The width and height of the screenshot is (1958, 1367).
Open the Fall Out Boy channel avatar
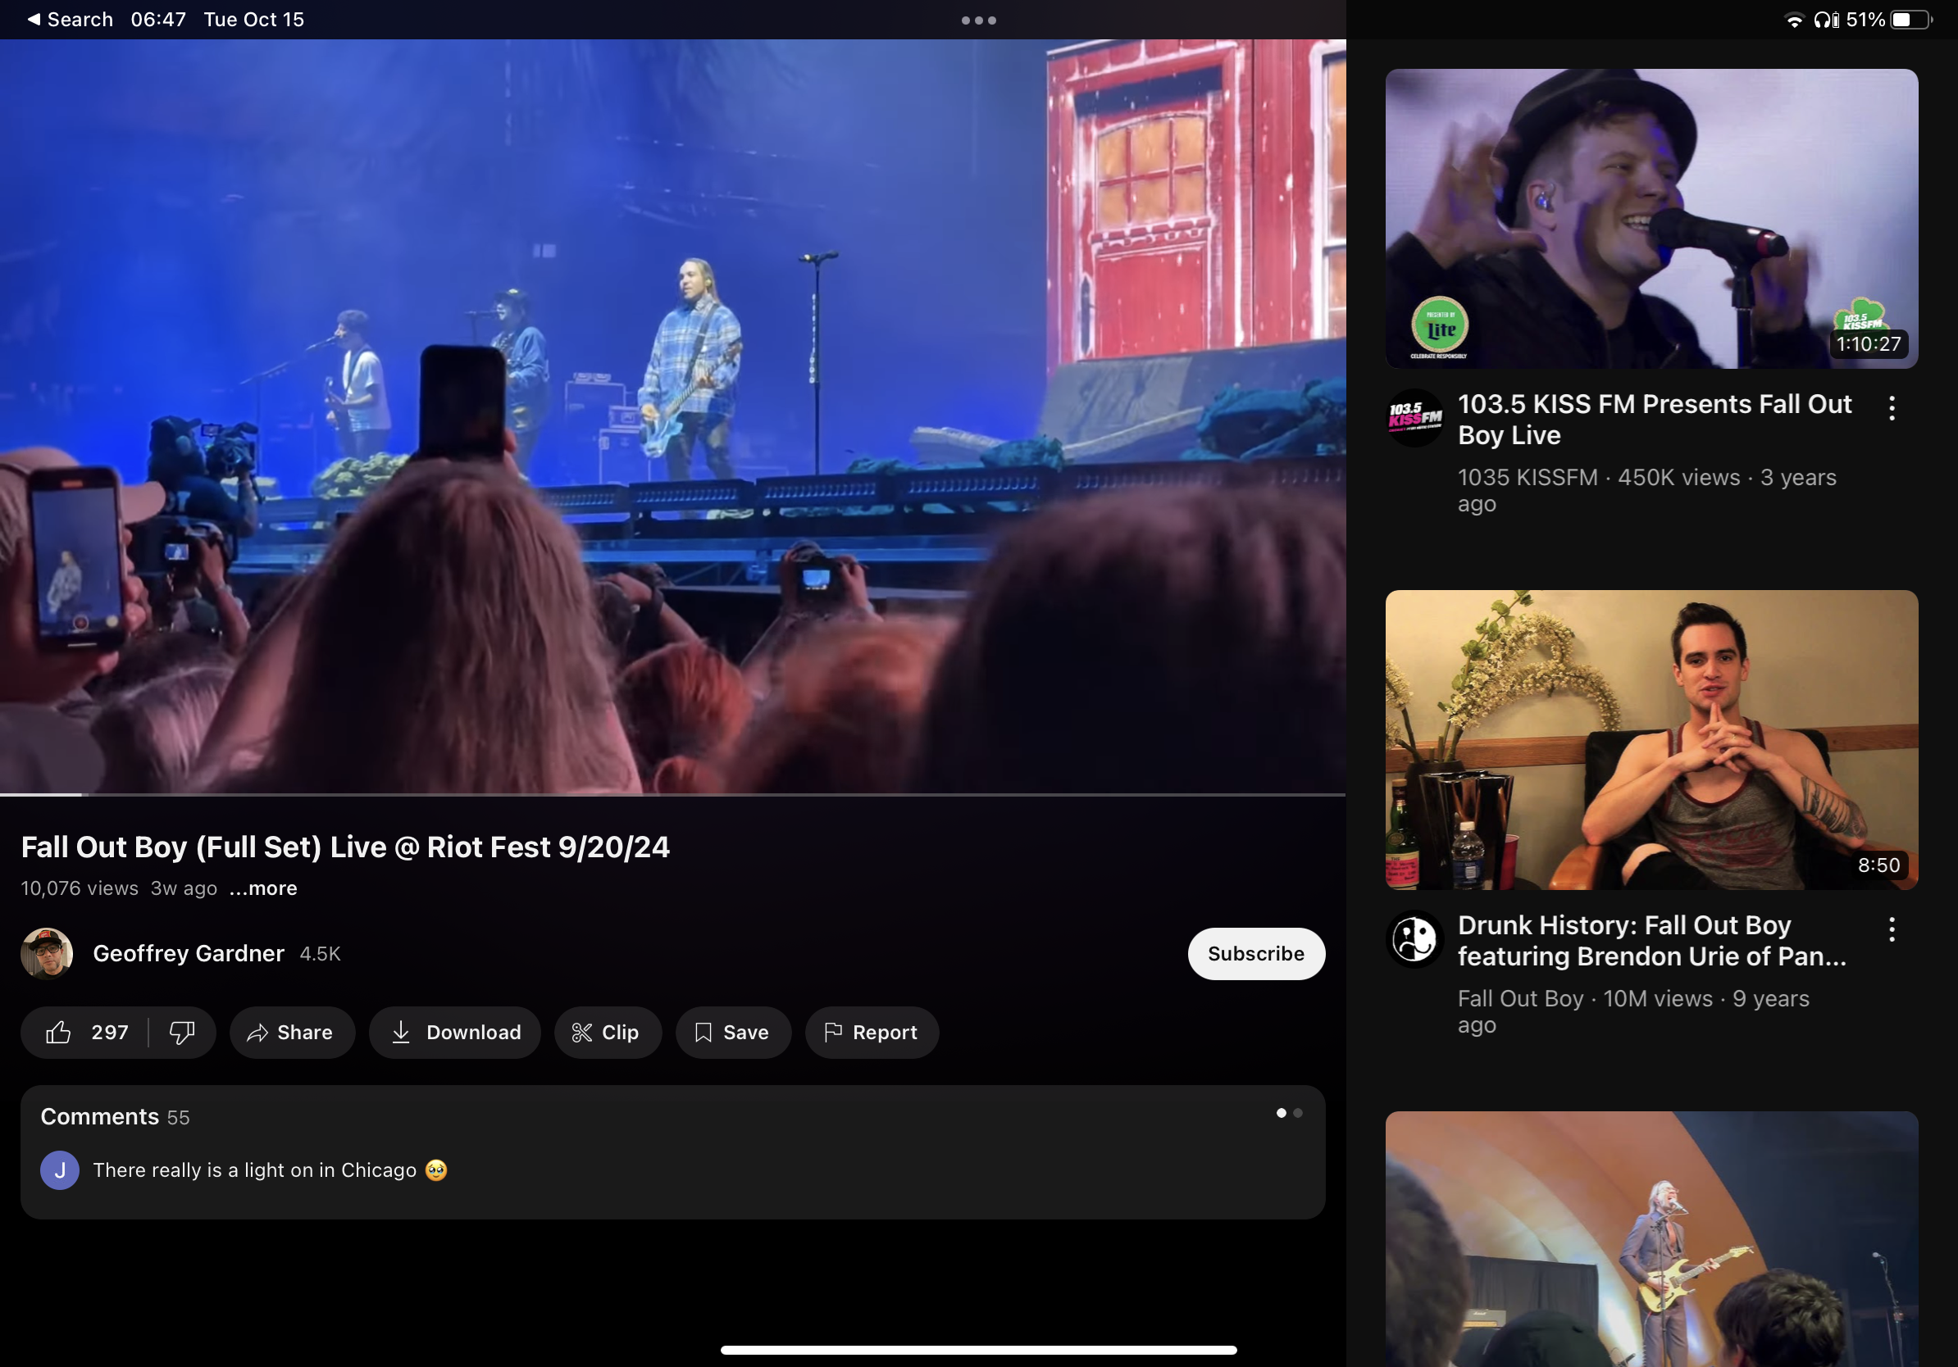tap(1414, 938)
